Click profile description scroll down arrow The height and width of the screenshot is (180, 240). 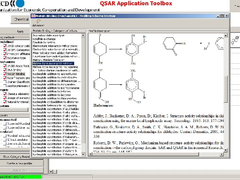pos(226,150)
